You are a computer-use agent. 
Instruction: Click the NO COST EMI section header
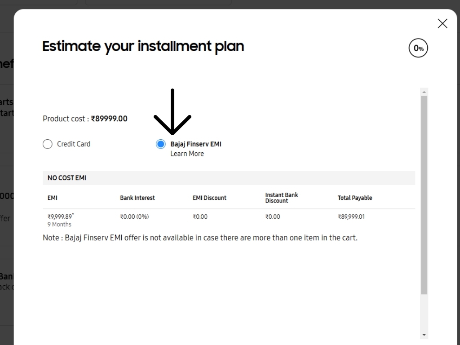67,178
